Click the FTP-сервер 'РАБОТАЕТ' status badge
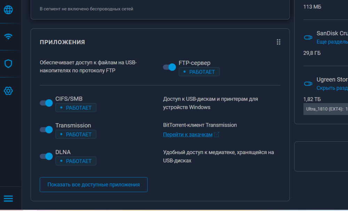Screen dimensions: 348x211 pyautogui.click(x=199, y=72)
